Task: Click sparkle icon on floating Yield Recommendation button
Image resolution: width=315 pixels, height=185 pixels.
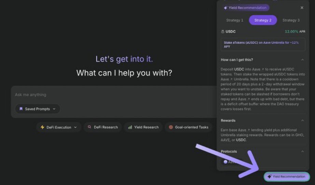Action: [x=269, y=176]
